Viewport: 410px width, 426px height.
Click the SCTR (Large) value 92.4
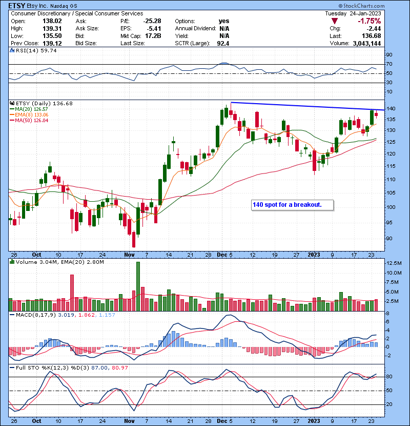[x=223, y=44]
